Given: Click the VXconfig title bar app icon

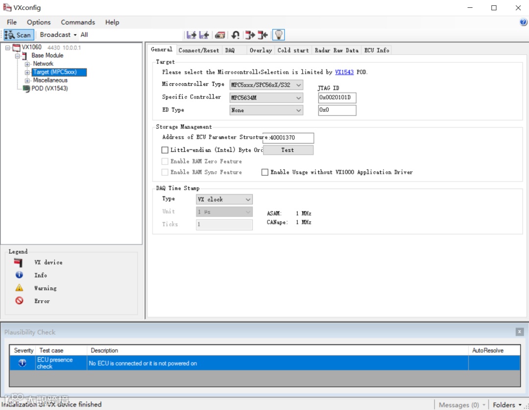Looking at the screenshot, I should (x=7, y=7).
